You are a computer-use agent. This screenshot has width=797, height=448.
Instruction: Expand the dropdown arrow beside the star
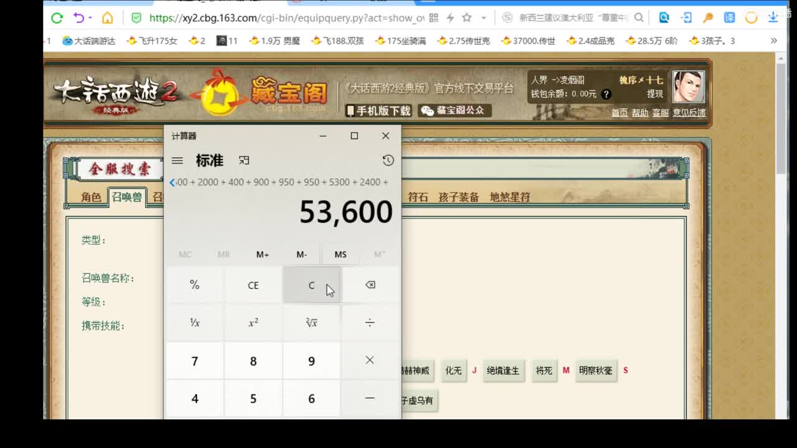click(x=483, y=18)
